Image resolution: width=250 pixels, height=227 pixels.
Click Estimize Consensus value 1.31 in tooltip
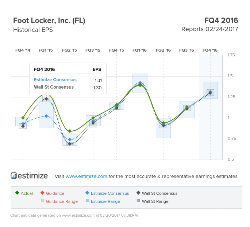point(98,80)
